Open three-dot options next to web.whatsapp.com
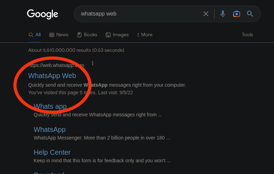The height and width of the screenshot is (174, 274). pos(93,63)
